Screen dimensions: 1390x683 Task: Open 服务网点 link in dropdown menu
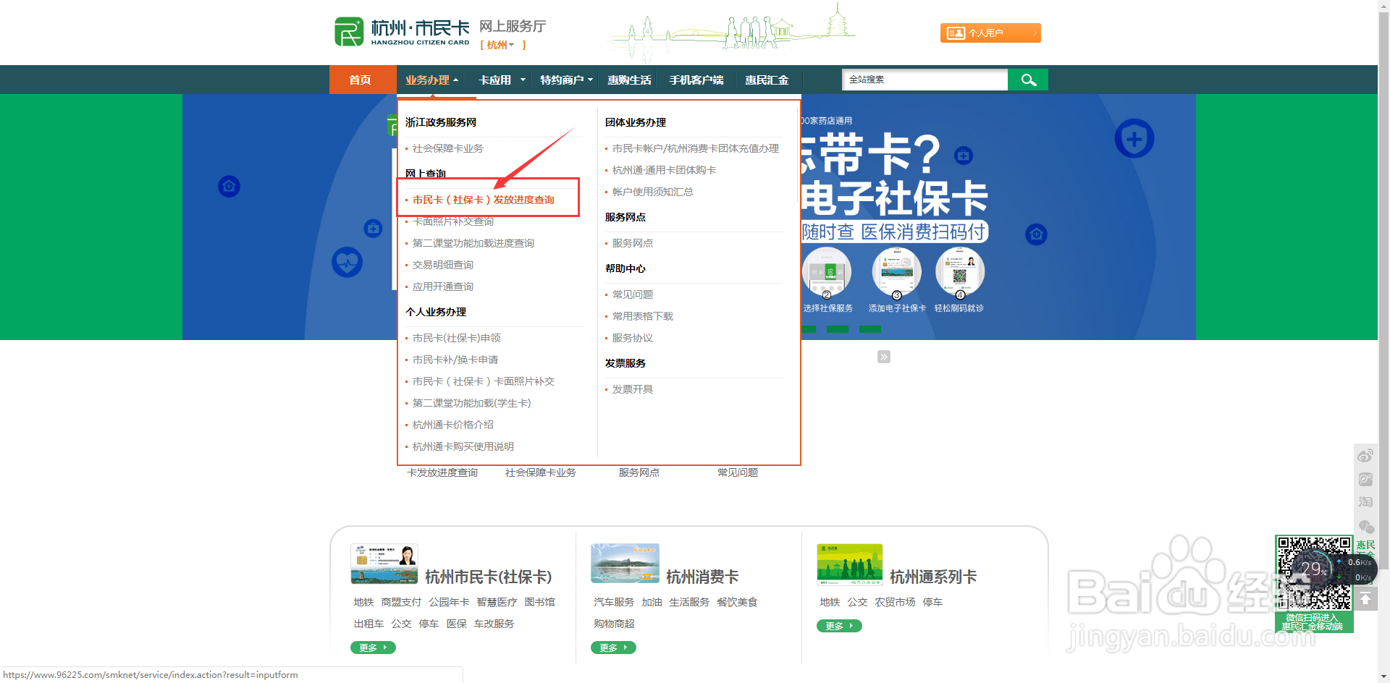click(x=633, y=243)
